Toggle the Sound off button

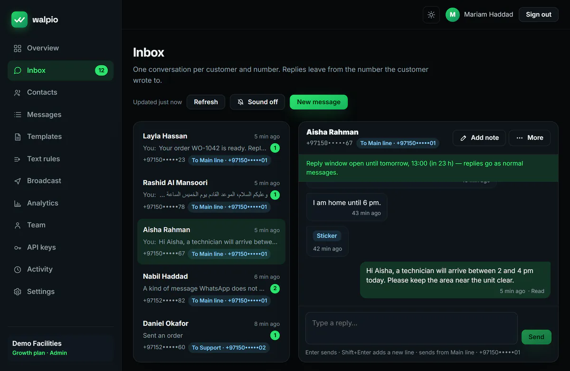[257, 102]
